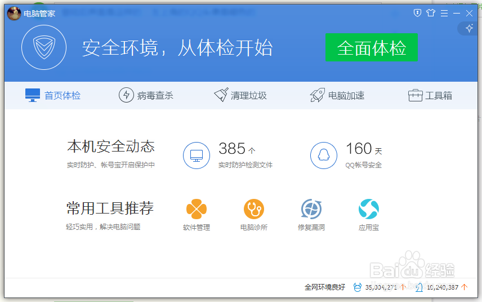Click 电脑管家 title text

[x=39, y=14]
